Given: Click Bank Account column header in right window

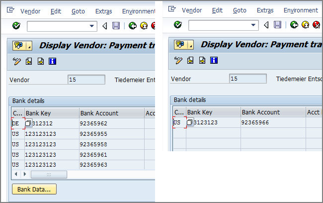Looking at the screenshot, I should coord(273,112).
